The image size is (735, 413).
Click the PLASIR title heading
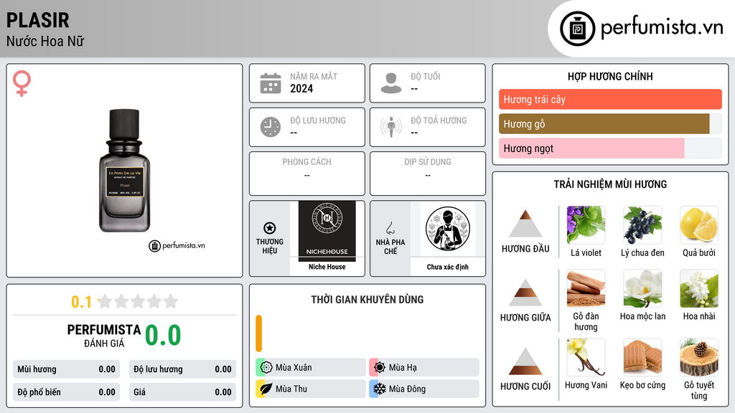point(37,20)
